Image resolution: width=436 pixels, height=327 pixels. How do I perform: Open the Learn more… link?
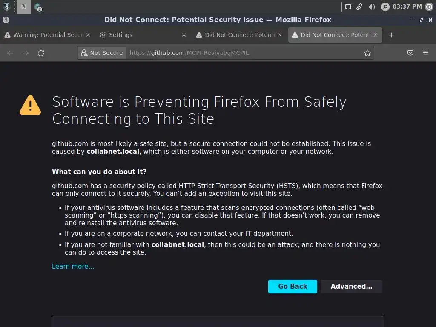[x=73, y=267]
